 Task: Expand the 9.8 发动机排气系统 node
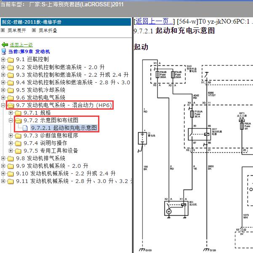coord(3,158)
